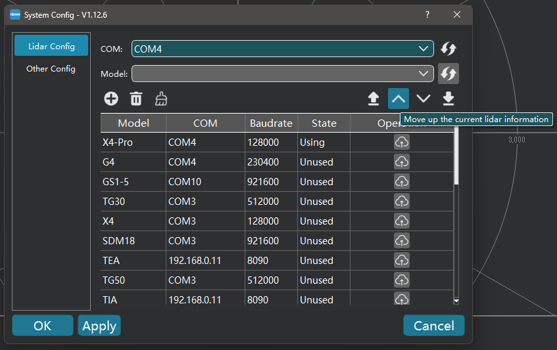Screen dimensions: 557x350
Task: Click upload icon for TG30 row
Action: coord(402,201)
